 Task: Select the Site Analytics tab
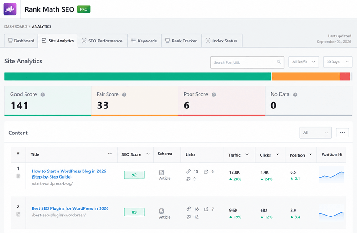click(58, 41)
